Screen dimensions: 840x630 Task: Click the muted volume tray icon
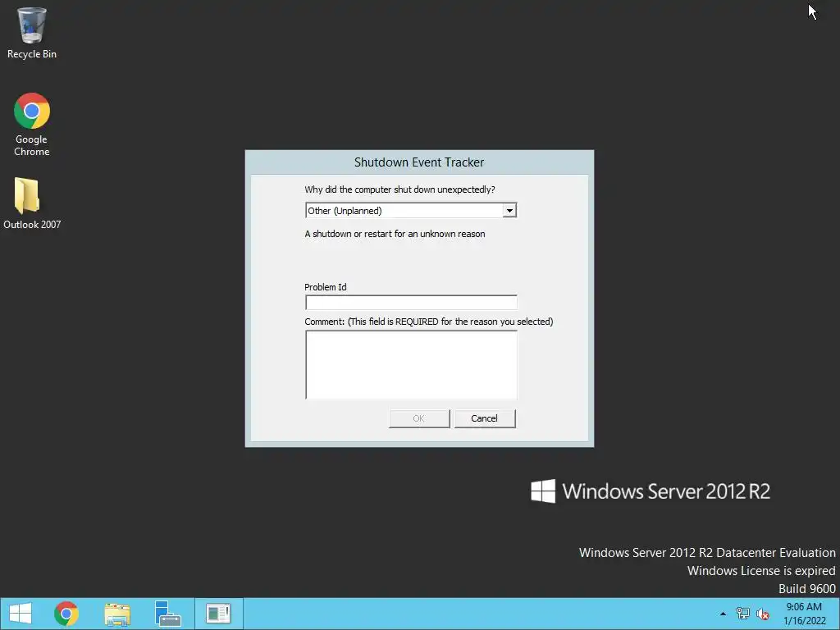tap(763, 614)
